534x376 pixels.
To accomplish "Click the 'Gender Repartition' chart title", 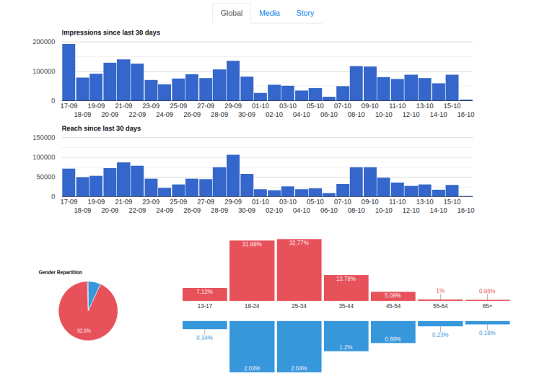I will point(60,272).
